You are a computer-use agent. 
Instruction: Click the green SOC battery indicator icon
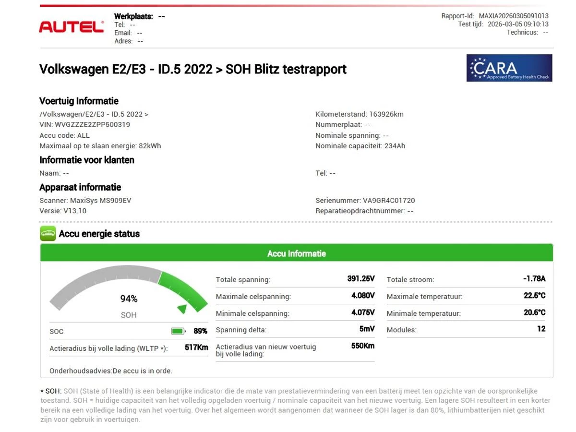pos(177,331)
